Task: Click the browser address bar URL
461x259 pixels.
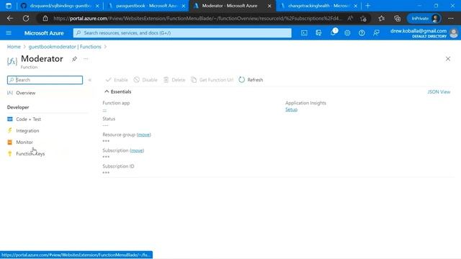Action: tap(198, 19)
